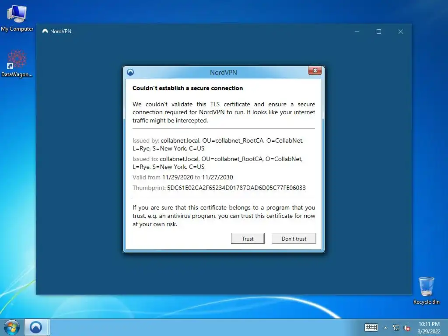Open the on-screen keyboard tray icon
Viewport: 448px width, 336px height.
point(371,327)
